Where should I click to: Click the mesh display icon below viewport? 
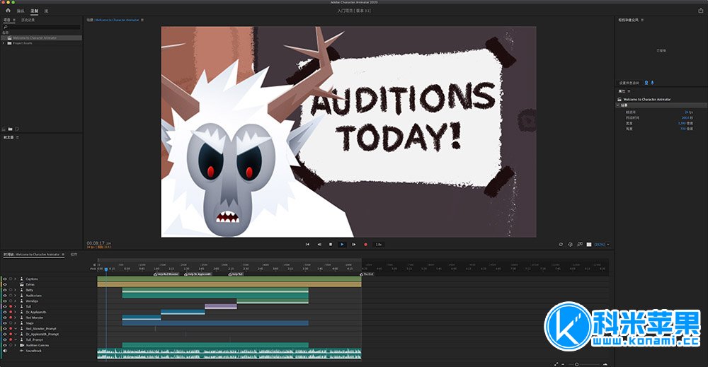click(x=570, y=245)
